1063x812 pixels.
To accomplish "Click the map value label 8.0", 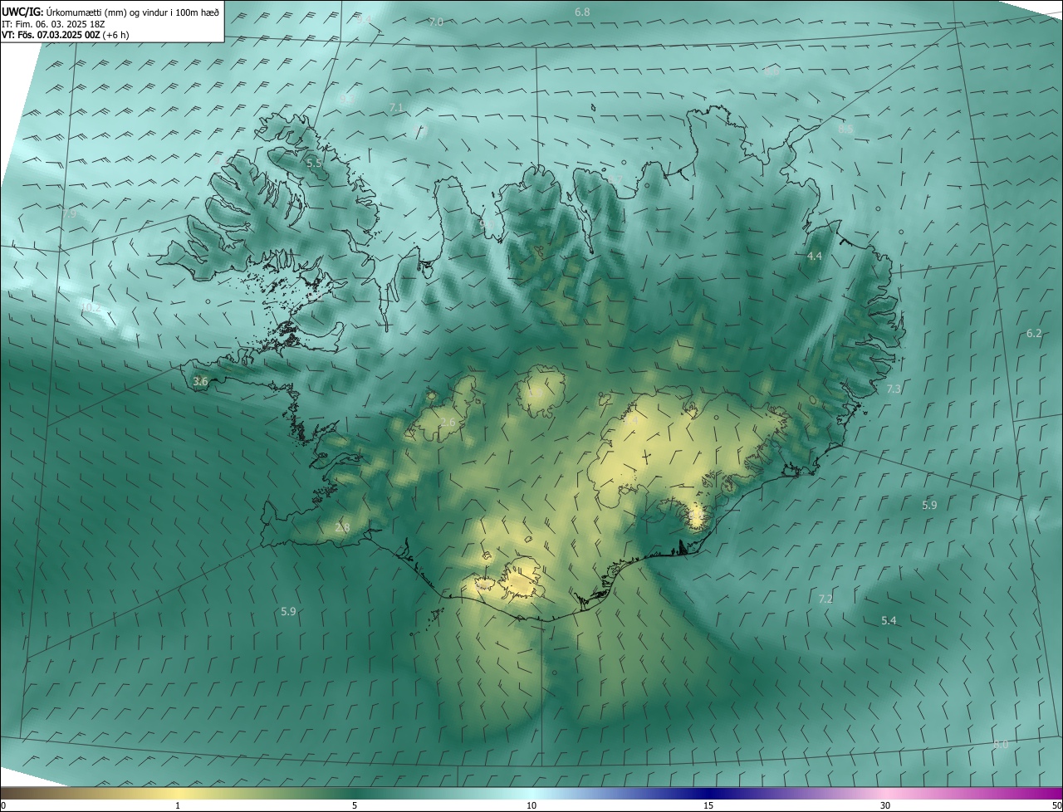I will [1001, 745].
